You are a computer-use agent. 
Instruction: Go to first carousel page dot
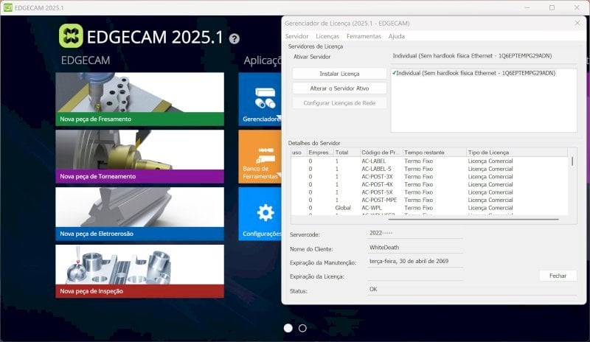[x=288, y=328]
